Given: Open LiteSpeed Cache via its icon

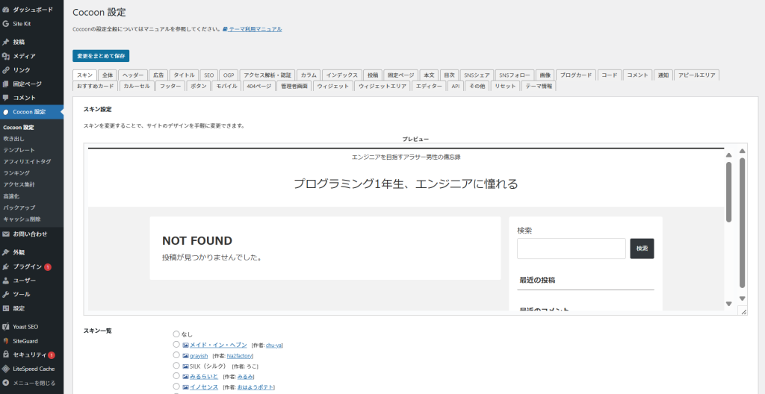Looking at the screenshot, I should pos(6,369).
